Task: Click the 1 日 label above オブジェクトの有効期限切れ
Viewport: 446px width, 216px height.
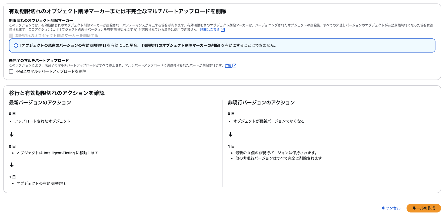Action: click(12, 177)
